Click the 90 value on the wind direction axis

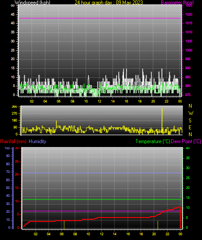click(x=15, y=127)
